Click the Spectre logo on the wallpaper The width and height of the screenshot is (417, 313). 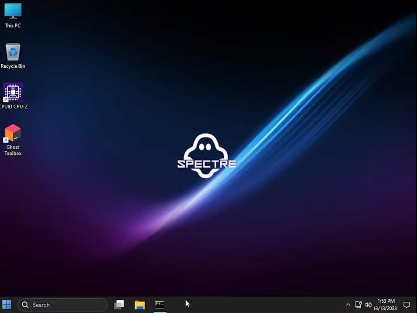[x=207, y=155]
